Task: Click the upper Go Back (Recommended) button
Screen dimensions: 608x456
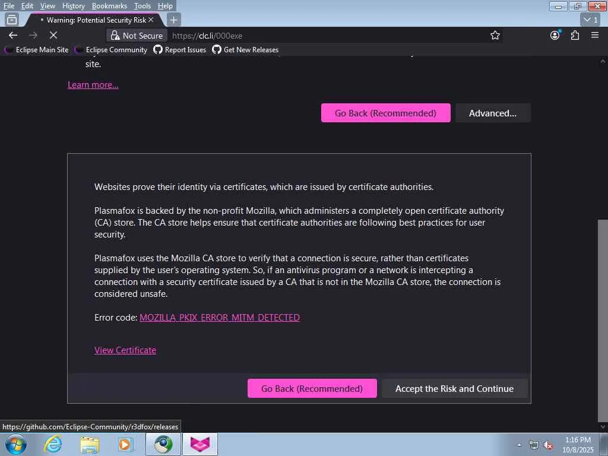Action: point(385,113)
